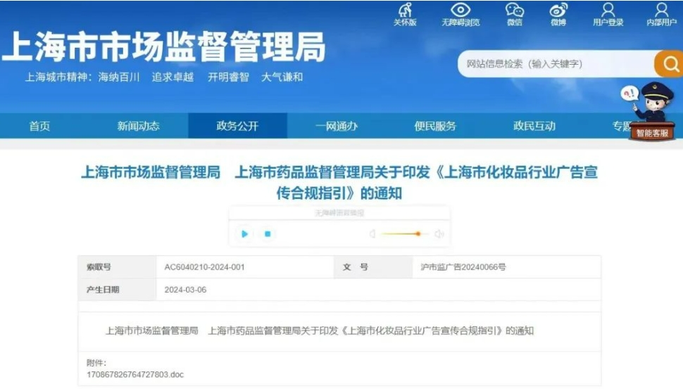Select the 便民服务 navigation tab

tap(435, 126)
